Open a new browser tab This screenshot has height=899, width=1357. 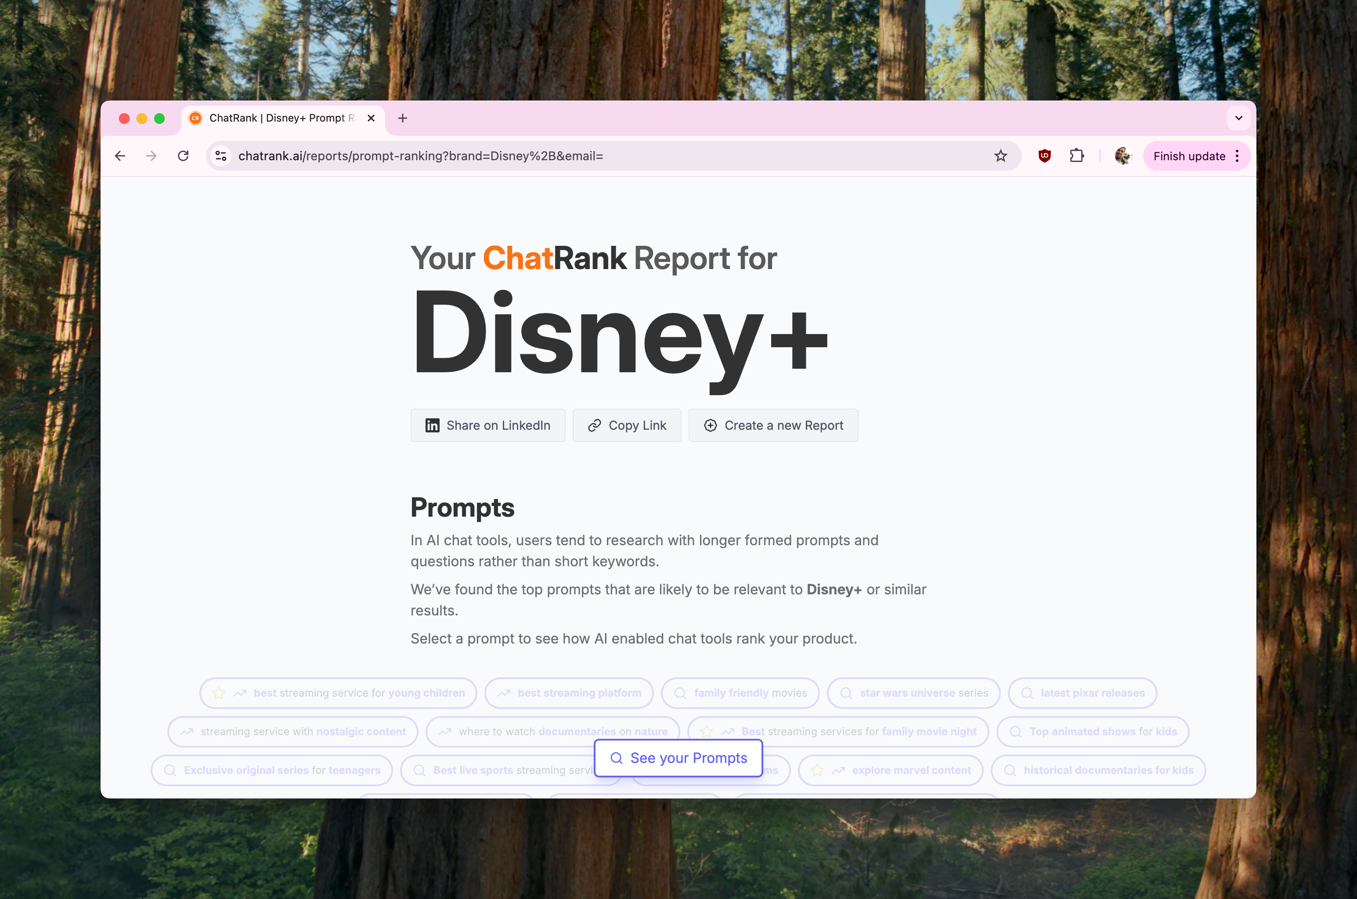pyautogui.click(x=403, y=118)
